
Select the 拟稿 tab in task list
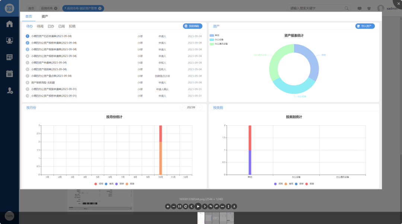coord(72,26)
